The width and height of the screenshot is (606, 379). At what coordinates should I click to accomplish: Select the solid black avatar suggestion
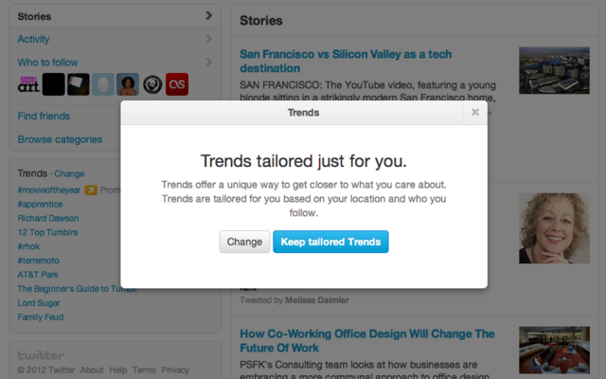point(53,84)
